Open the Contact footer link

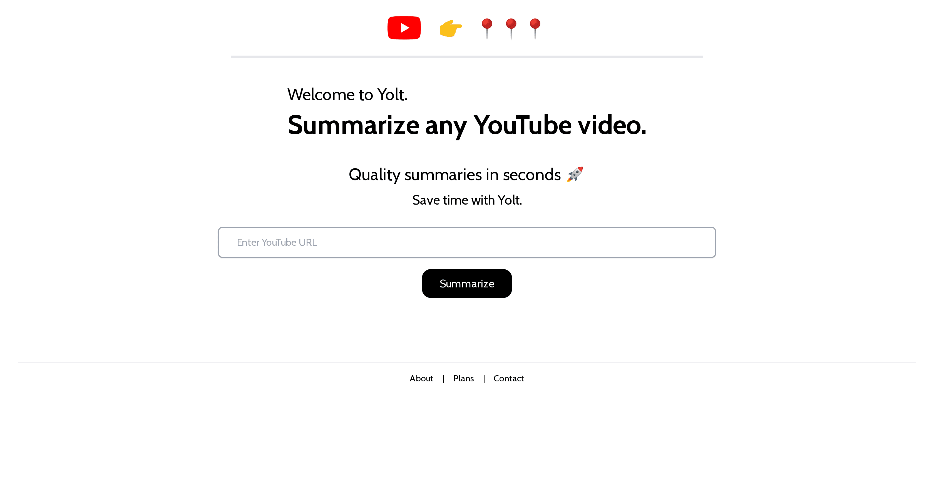(509, 378)
